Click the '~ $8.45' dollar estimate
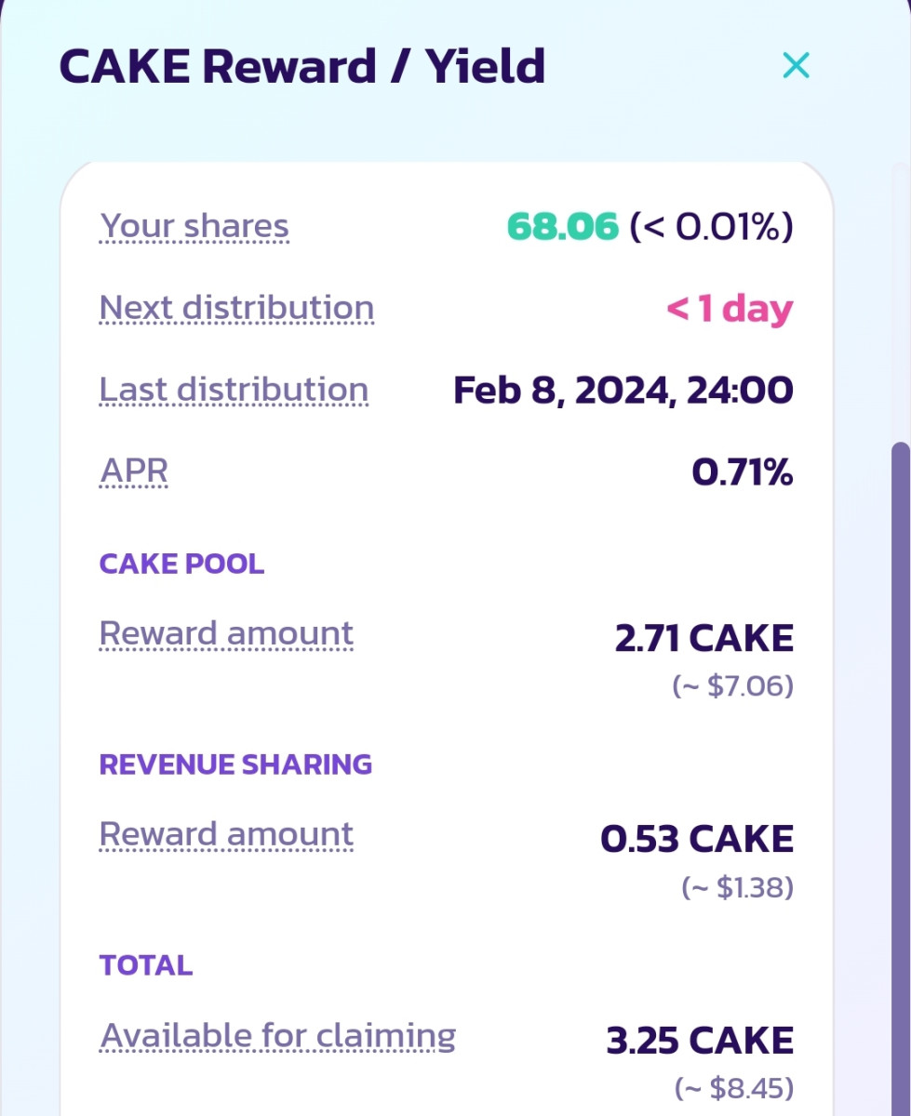 [x=733, y=1087]
